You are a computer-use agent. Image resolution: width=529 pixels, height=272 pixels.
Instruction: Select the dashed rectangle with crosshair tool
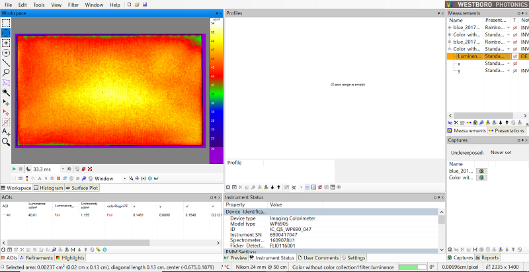point(6,43)
